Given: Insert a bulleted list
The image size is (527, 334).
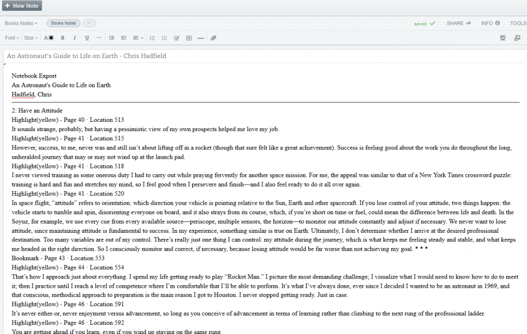Looking at the screenshot, I should point(164,38).
